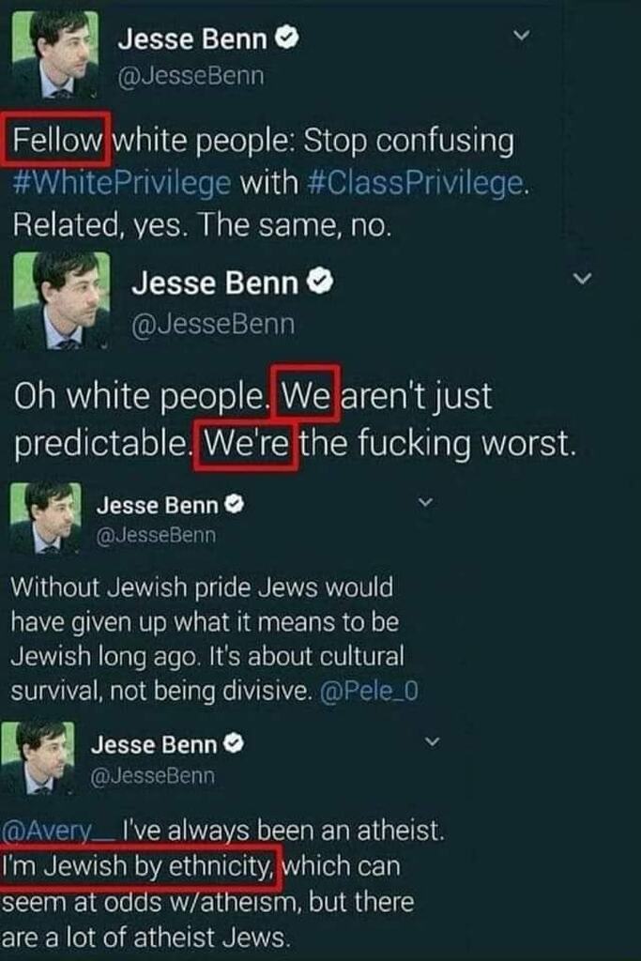Viewport: 641px width, 961px height.
Task: Click verified badge on the "always been an atheist" tweet
Action: tap(234, 746)
